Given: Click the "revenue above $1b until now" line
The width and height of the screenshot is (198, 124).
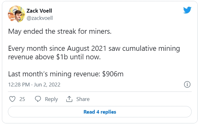Looking at the screenshot, I should [x=54, y=57].
